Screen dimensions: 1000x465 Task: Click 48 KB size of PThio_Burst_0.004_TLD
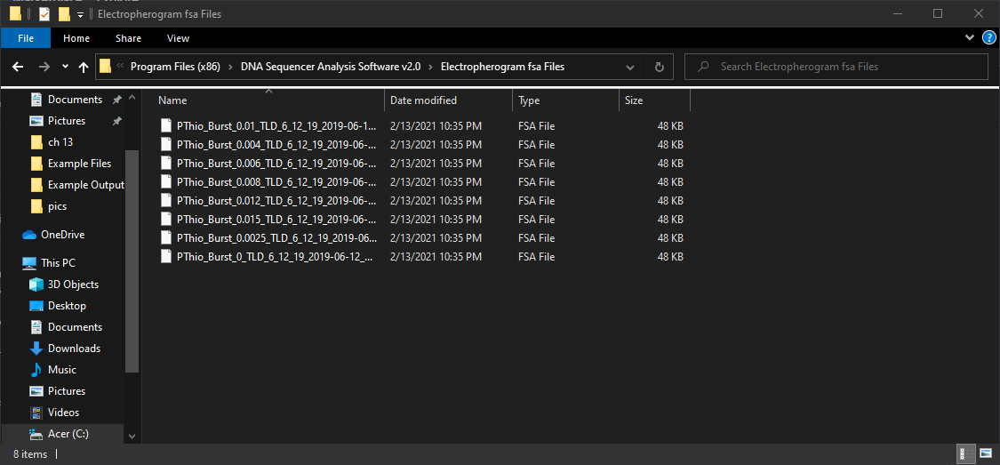coord(670,145)
